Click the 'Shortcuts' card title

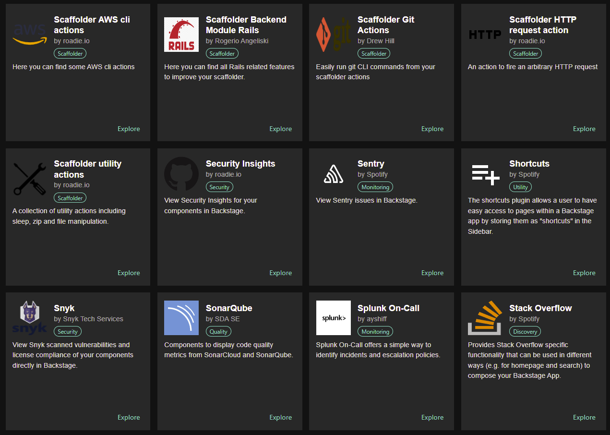coord(529,164)
